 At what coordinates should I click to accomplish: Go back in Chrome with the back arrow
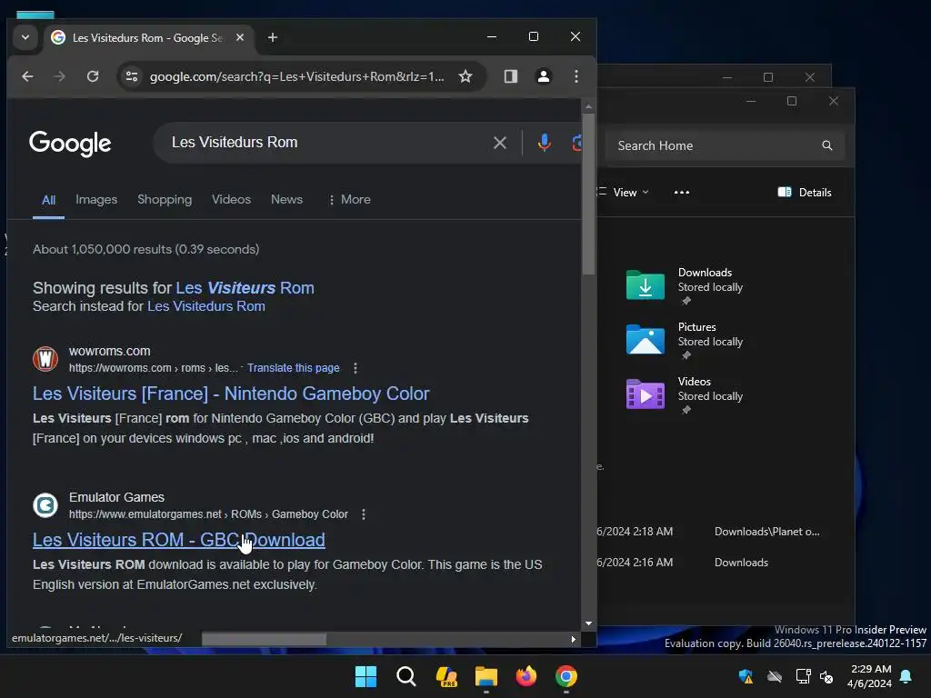click(x=27, y=76)
